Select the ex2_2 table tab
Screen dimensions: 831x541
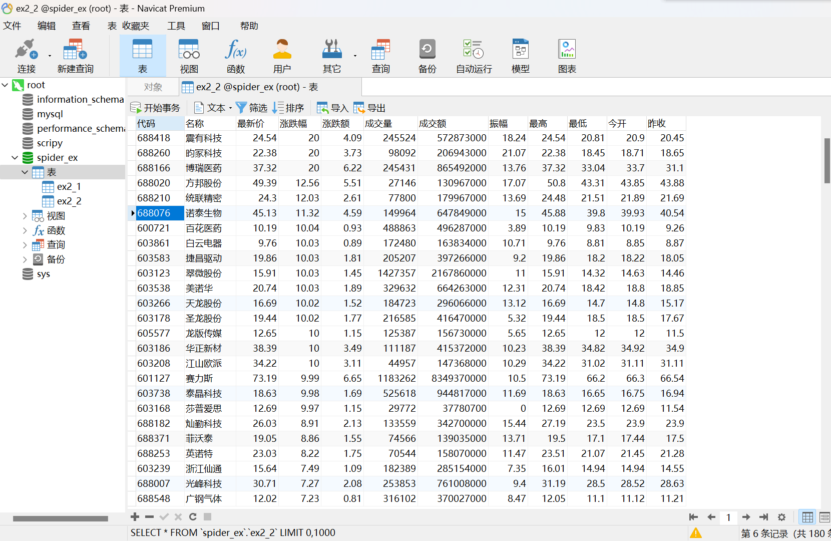(270, 87)
